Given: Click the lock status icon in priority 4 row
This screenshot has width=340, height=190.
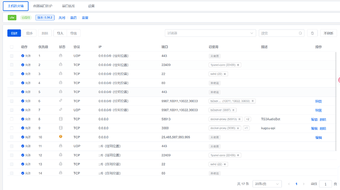Looking at the screenshot, I should (x=61, y=83).
